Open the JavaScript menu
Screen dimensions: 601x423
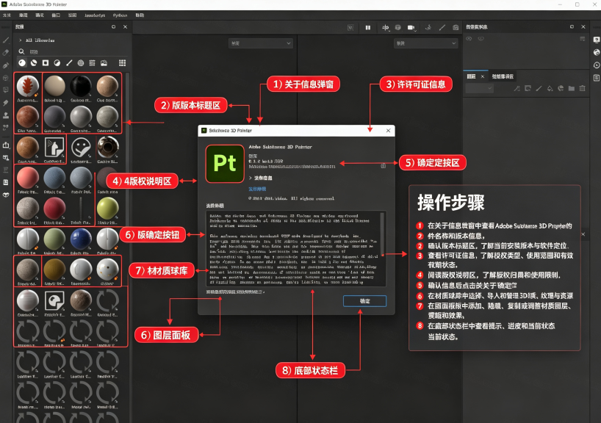pyautogui.click(x=95, y=15)
